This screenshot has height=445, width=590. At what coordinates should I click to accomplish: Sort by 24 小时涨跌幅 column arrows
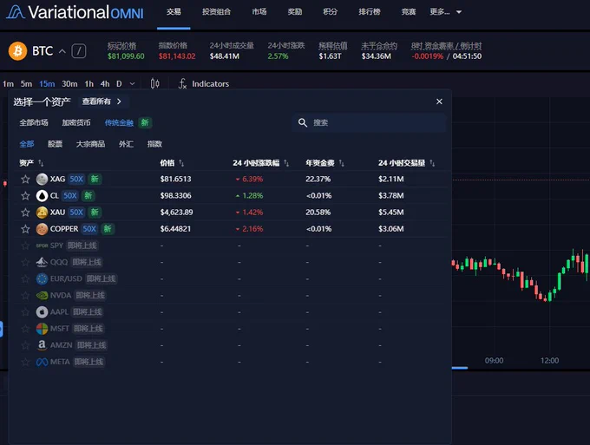[x=286, y=163]
